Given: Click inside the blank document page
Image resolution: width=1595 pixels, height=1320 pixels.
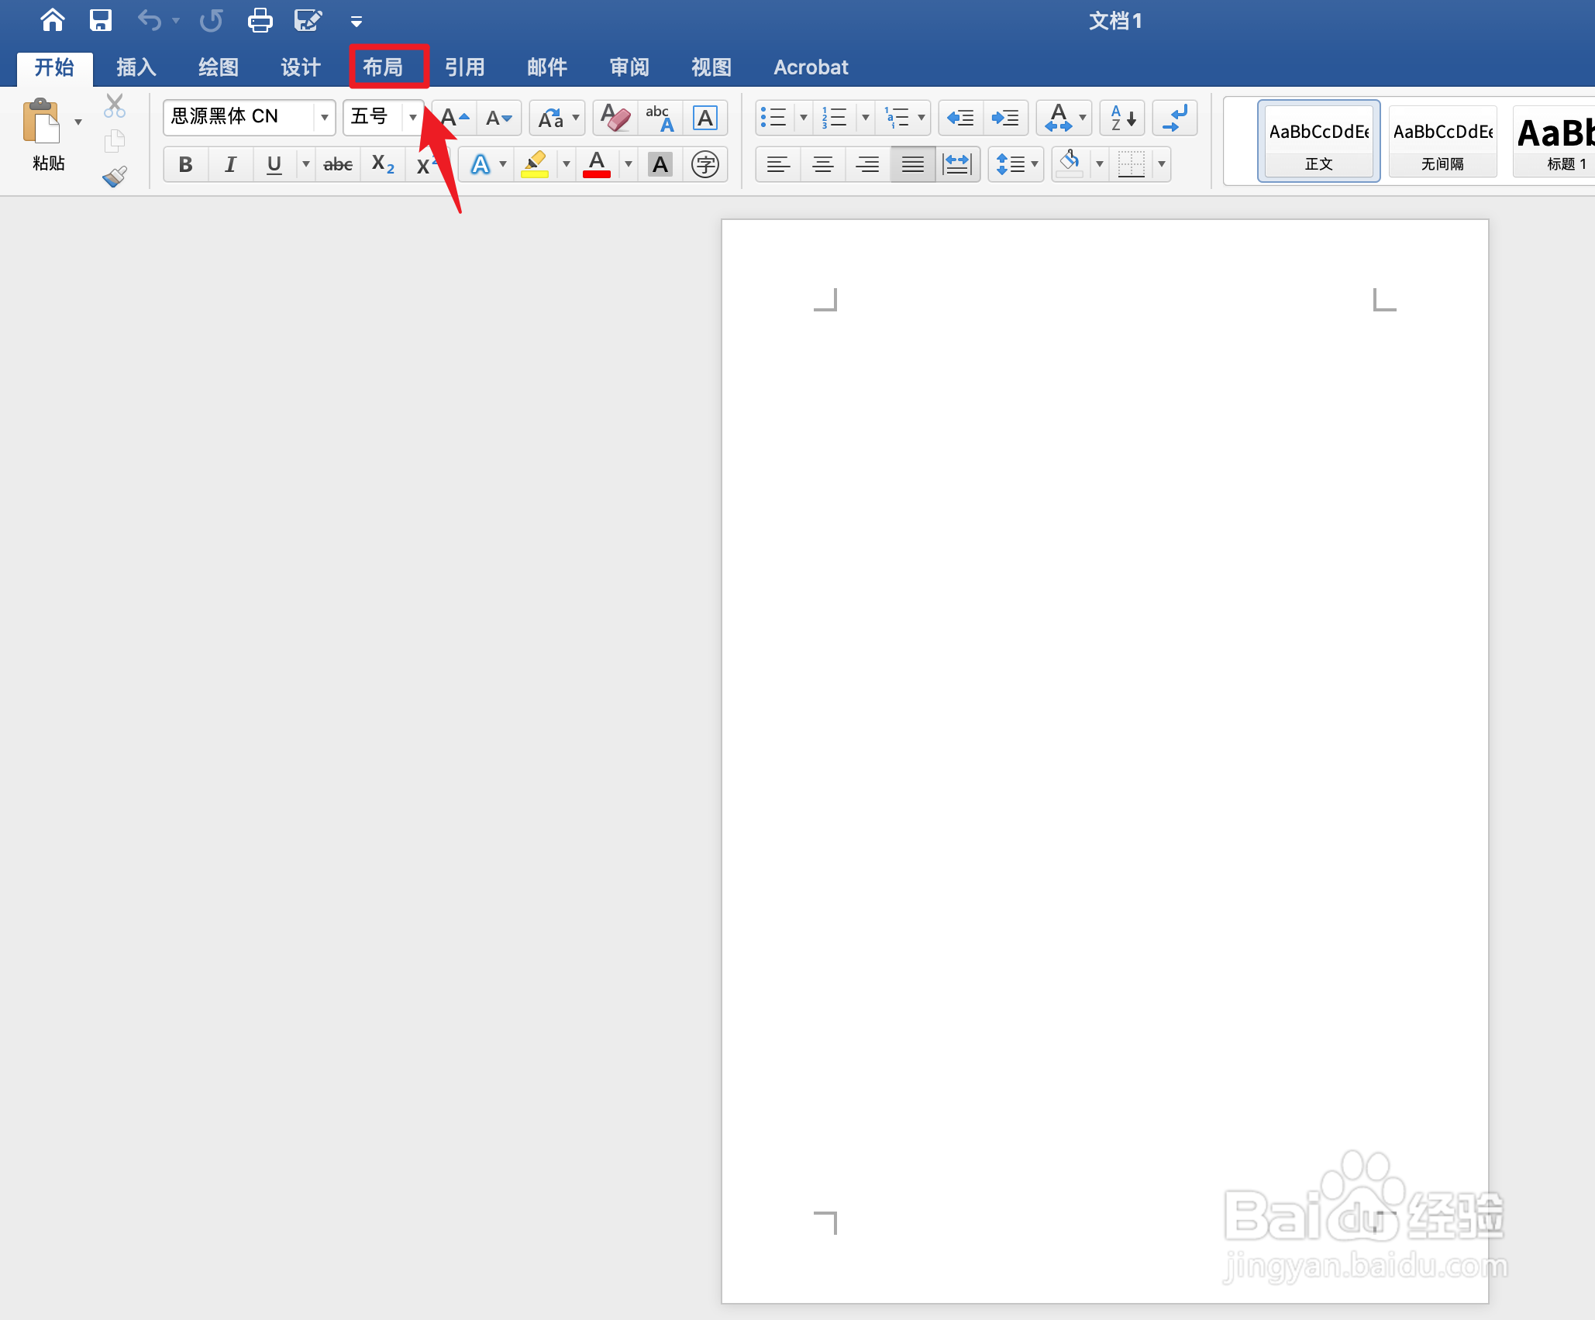Looking at the screenshot, I should tap(1104, 697).
